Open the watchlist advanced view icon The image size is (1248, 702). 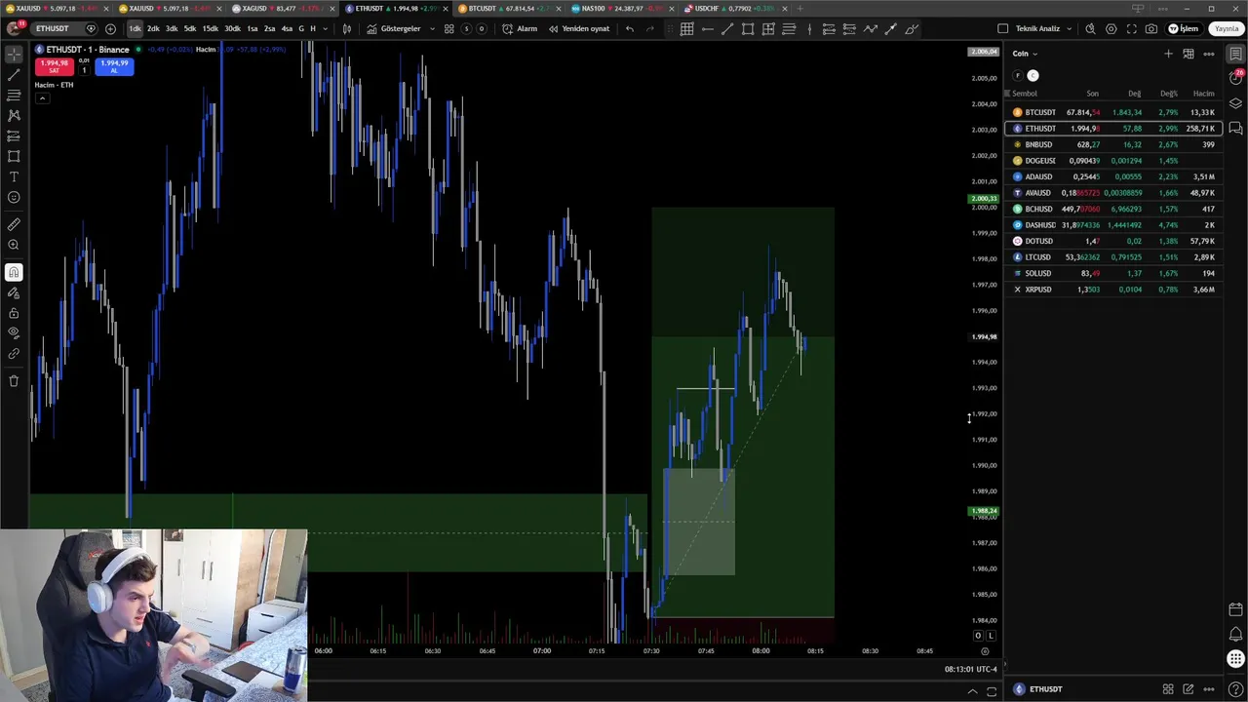pos(1189,54)
